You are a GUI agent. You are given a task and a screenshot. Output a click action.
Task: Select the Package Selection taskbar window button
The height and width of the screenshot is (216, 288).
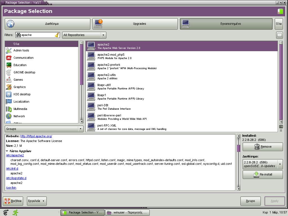(x=82, y=213)
